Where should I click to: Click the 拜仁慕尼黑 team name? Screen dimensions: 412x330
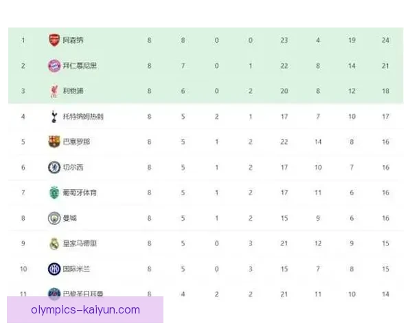click(x=80, y=65)
